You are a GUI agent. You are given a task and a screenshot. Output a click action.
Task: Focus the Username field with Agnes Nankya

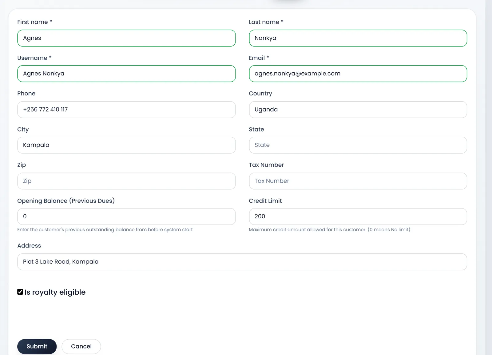[126, 74]
